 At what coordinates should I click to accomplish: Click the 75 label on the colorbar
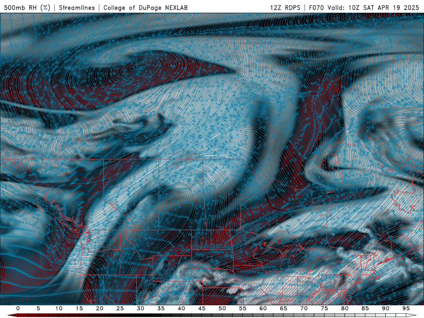click(x=324, y=308)
